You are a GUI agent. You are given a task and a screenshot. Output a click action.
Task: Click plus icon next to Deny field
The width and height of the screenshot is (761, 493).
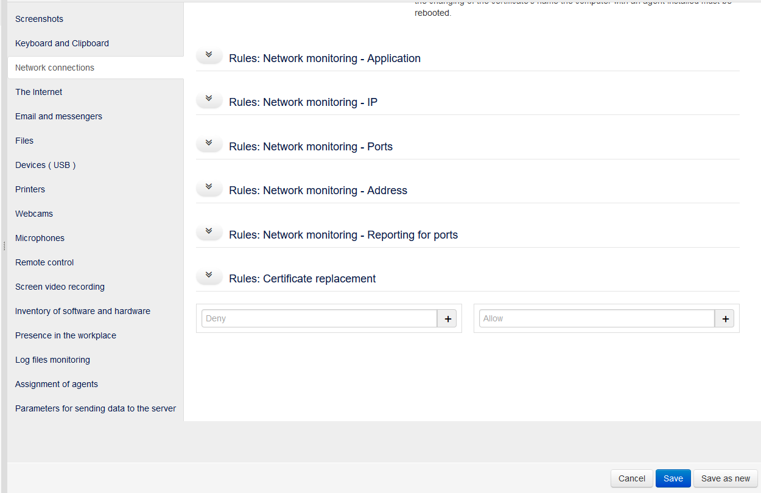[447, 318]
